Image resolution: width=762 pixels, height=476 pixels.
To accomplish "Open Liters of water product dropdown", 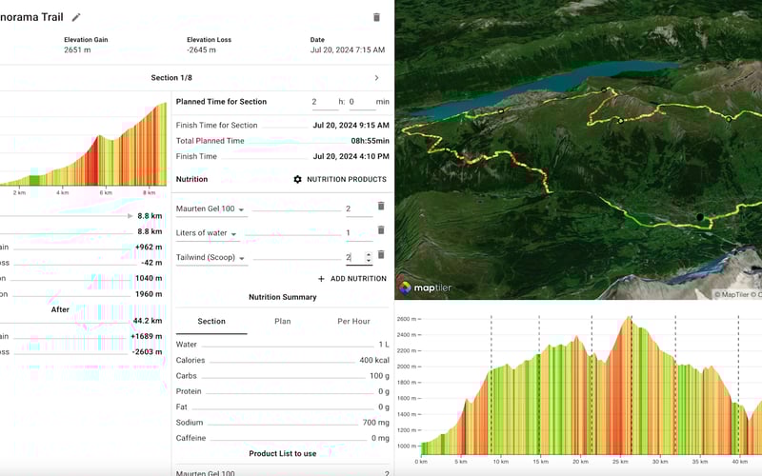I will (x=208, y=233).
